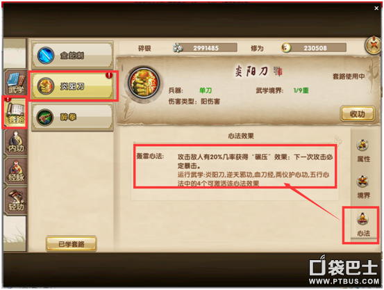Click the 已学套路 button
Screen dimensions: 384x290
point(72,243)
